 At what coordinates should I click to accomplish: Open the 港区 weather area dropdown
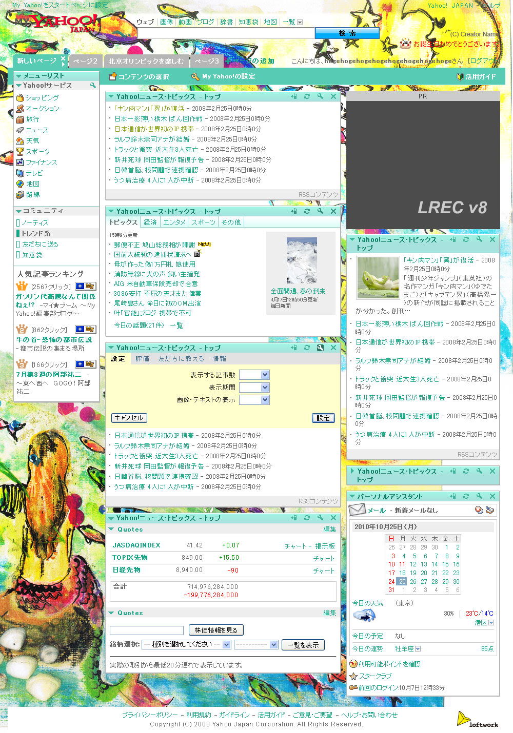491,623
